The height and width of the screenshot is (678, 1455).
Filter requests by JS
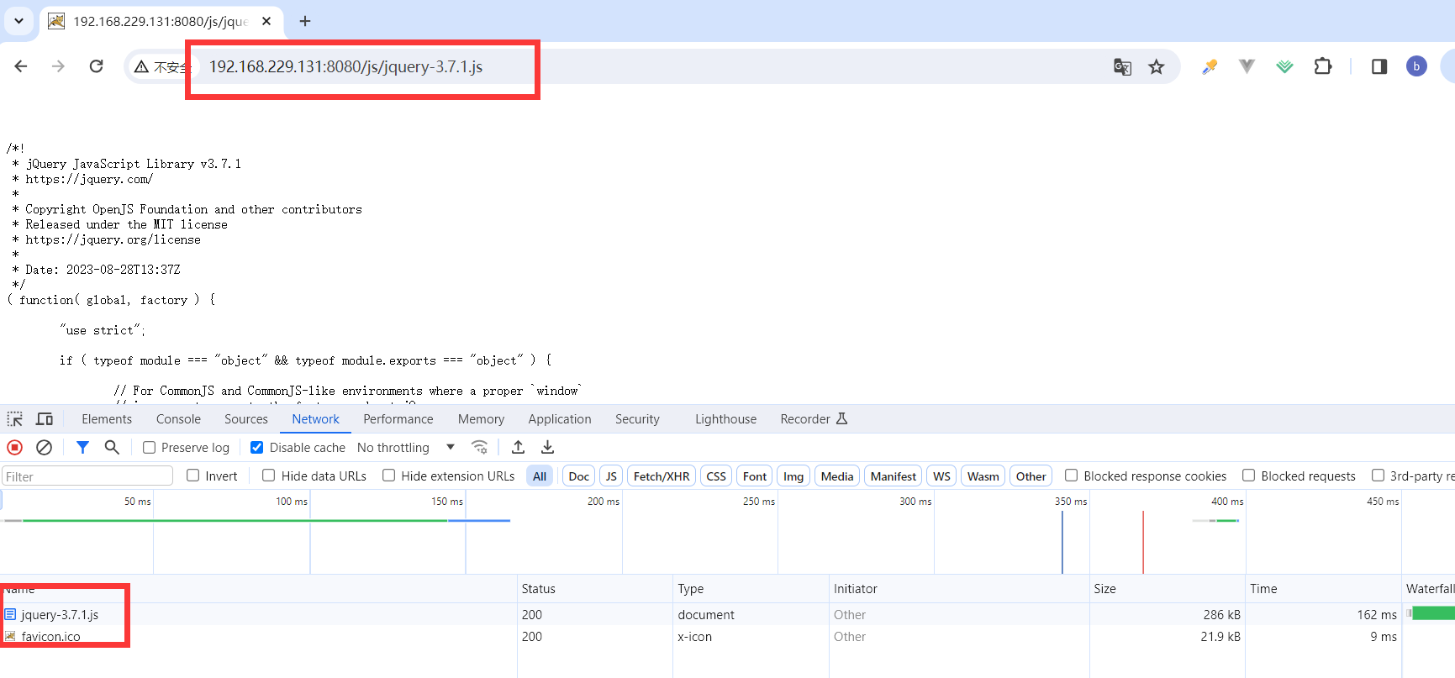pyautogui.click(x=611, y=476)
